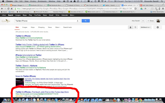Open the Bookmarks menu in menu bar

tap(42, 1)
